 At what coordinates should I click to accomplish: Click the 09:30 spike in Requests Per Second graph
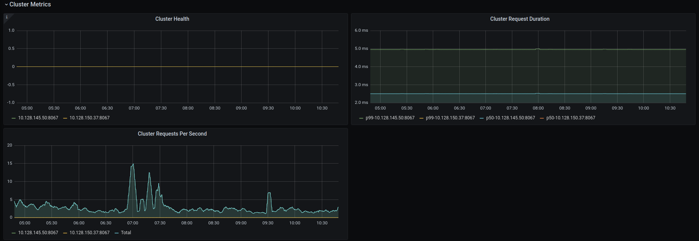click(x=269, y=193)
